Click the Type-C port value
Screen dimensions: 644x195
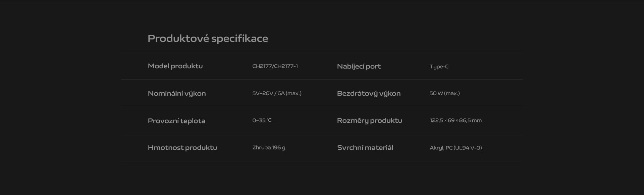pos(439,67)
